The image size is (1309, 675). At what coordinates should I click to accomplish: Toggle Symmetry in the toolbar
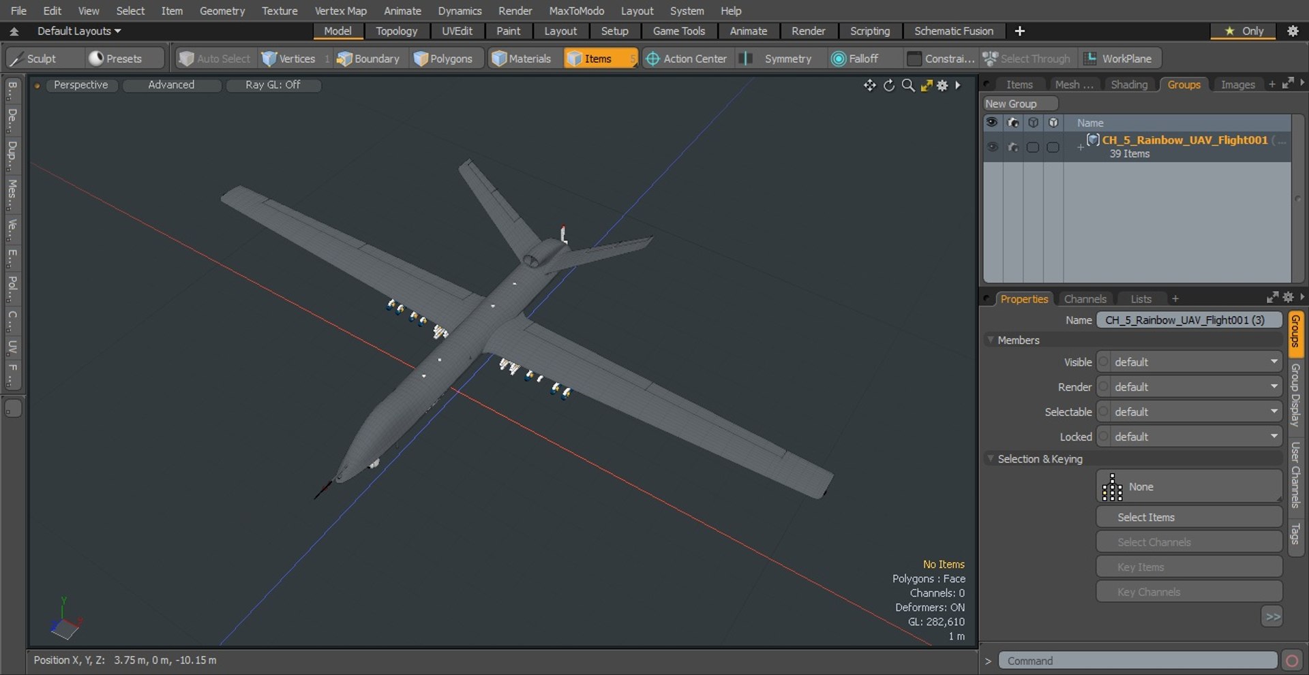point(777,59)
